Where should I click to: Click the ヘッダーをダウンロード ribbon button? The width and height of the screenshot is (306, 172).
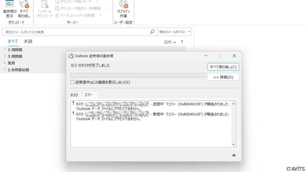(44, 9)
